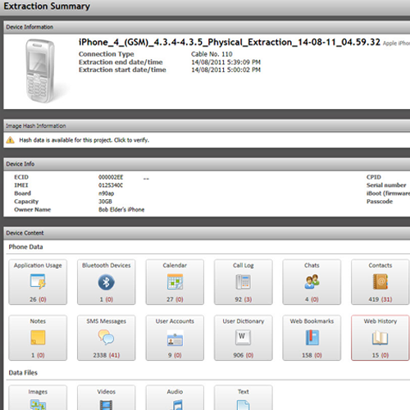410x410 pixels.
Task: Click the Notes tile count 1 (0)
Action: point(38,355)
